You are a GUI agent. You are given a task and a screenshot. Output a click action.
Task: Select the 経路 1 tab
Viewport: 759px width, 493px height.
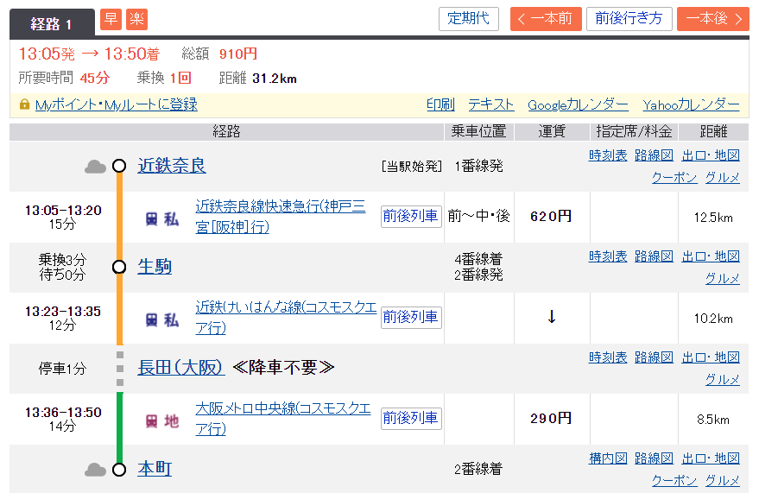pos(52,23)
